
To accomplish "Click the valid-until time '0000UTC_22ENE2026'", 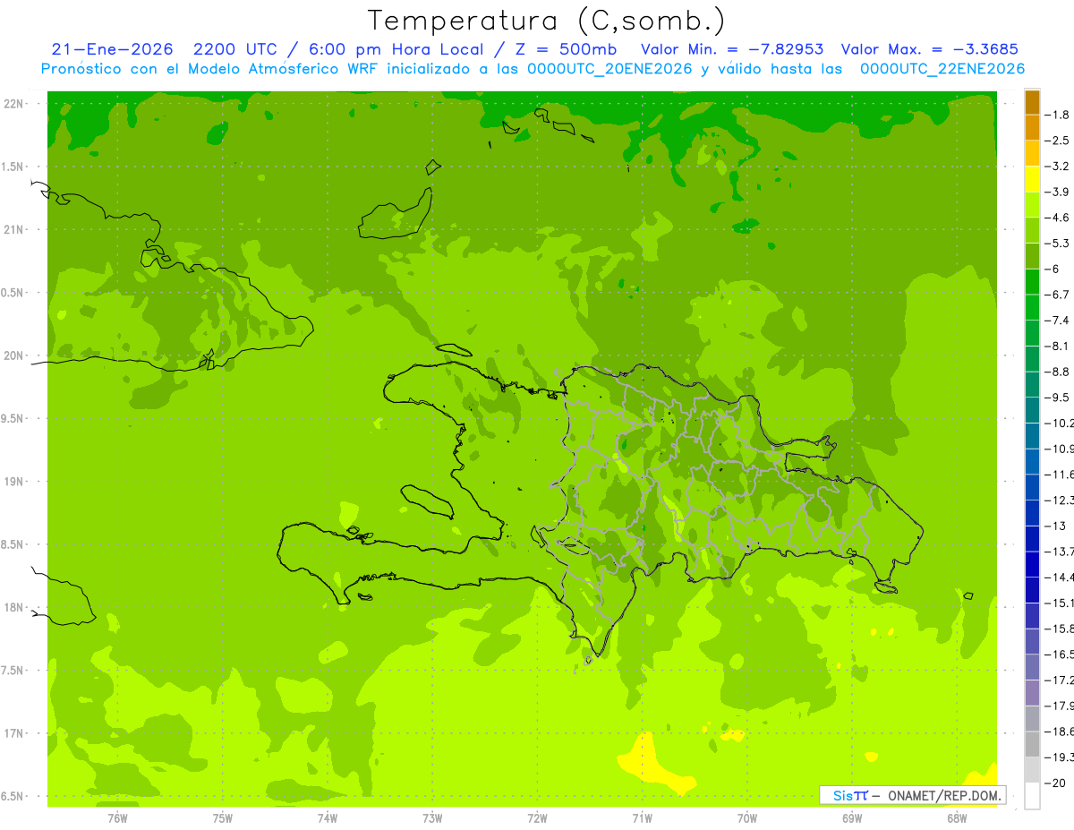I will click(x=942, y=69).
